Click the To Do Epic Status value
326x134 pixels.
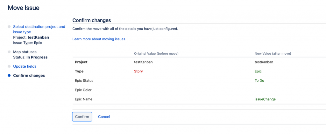[x=259, y=81]
